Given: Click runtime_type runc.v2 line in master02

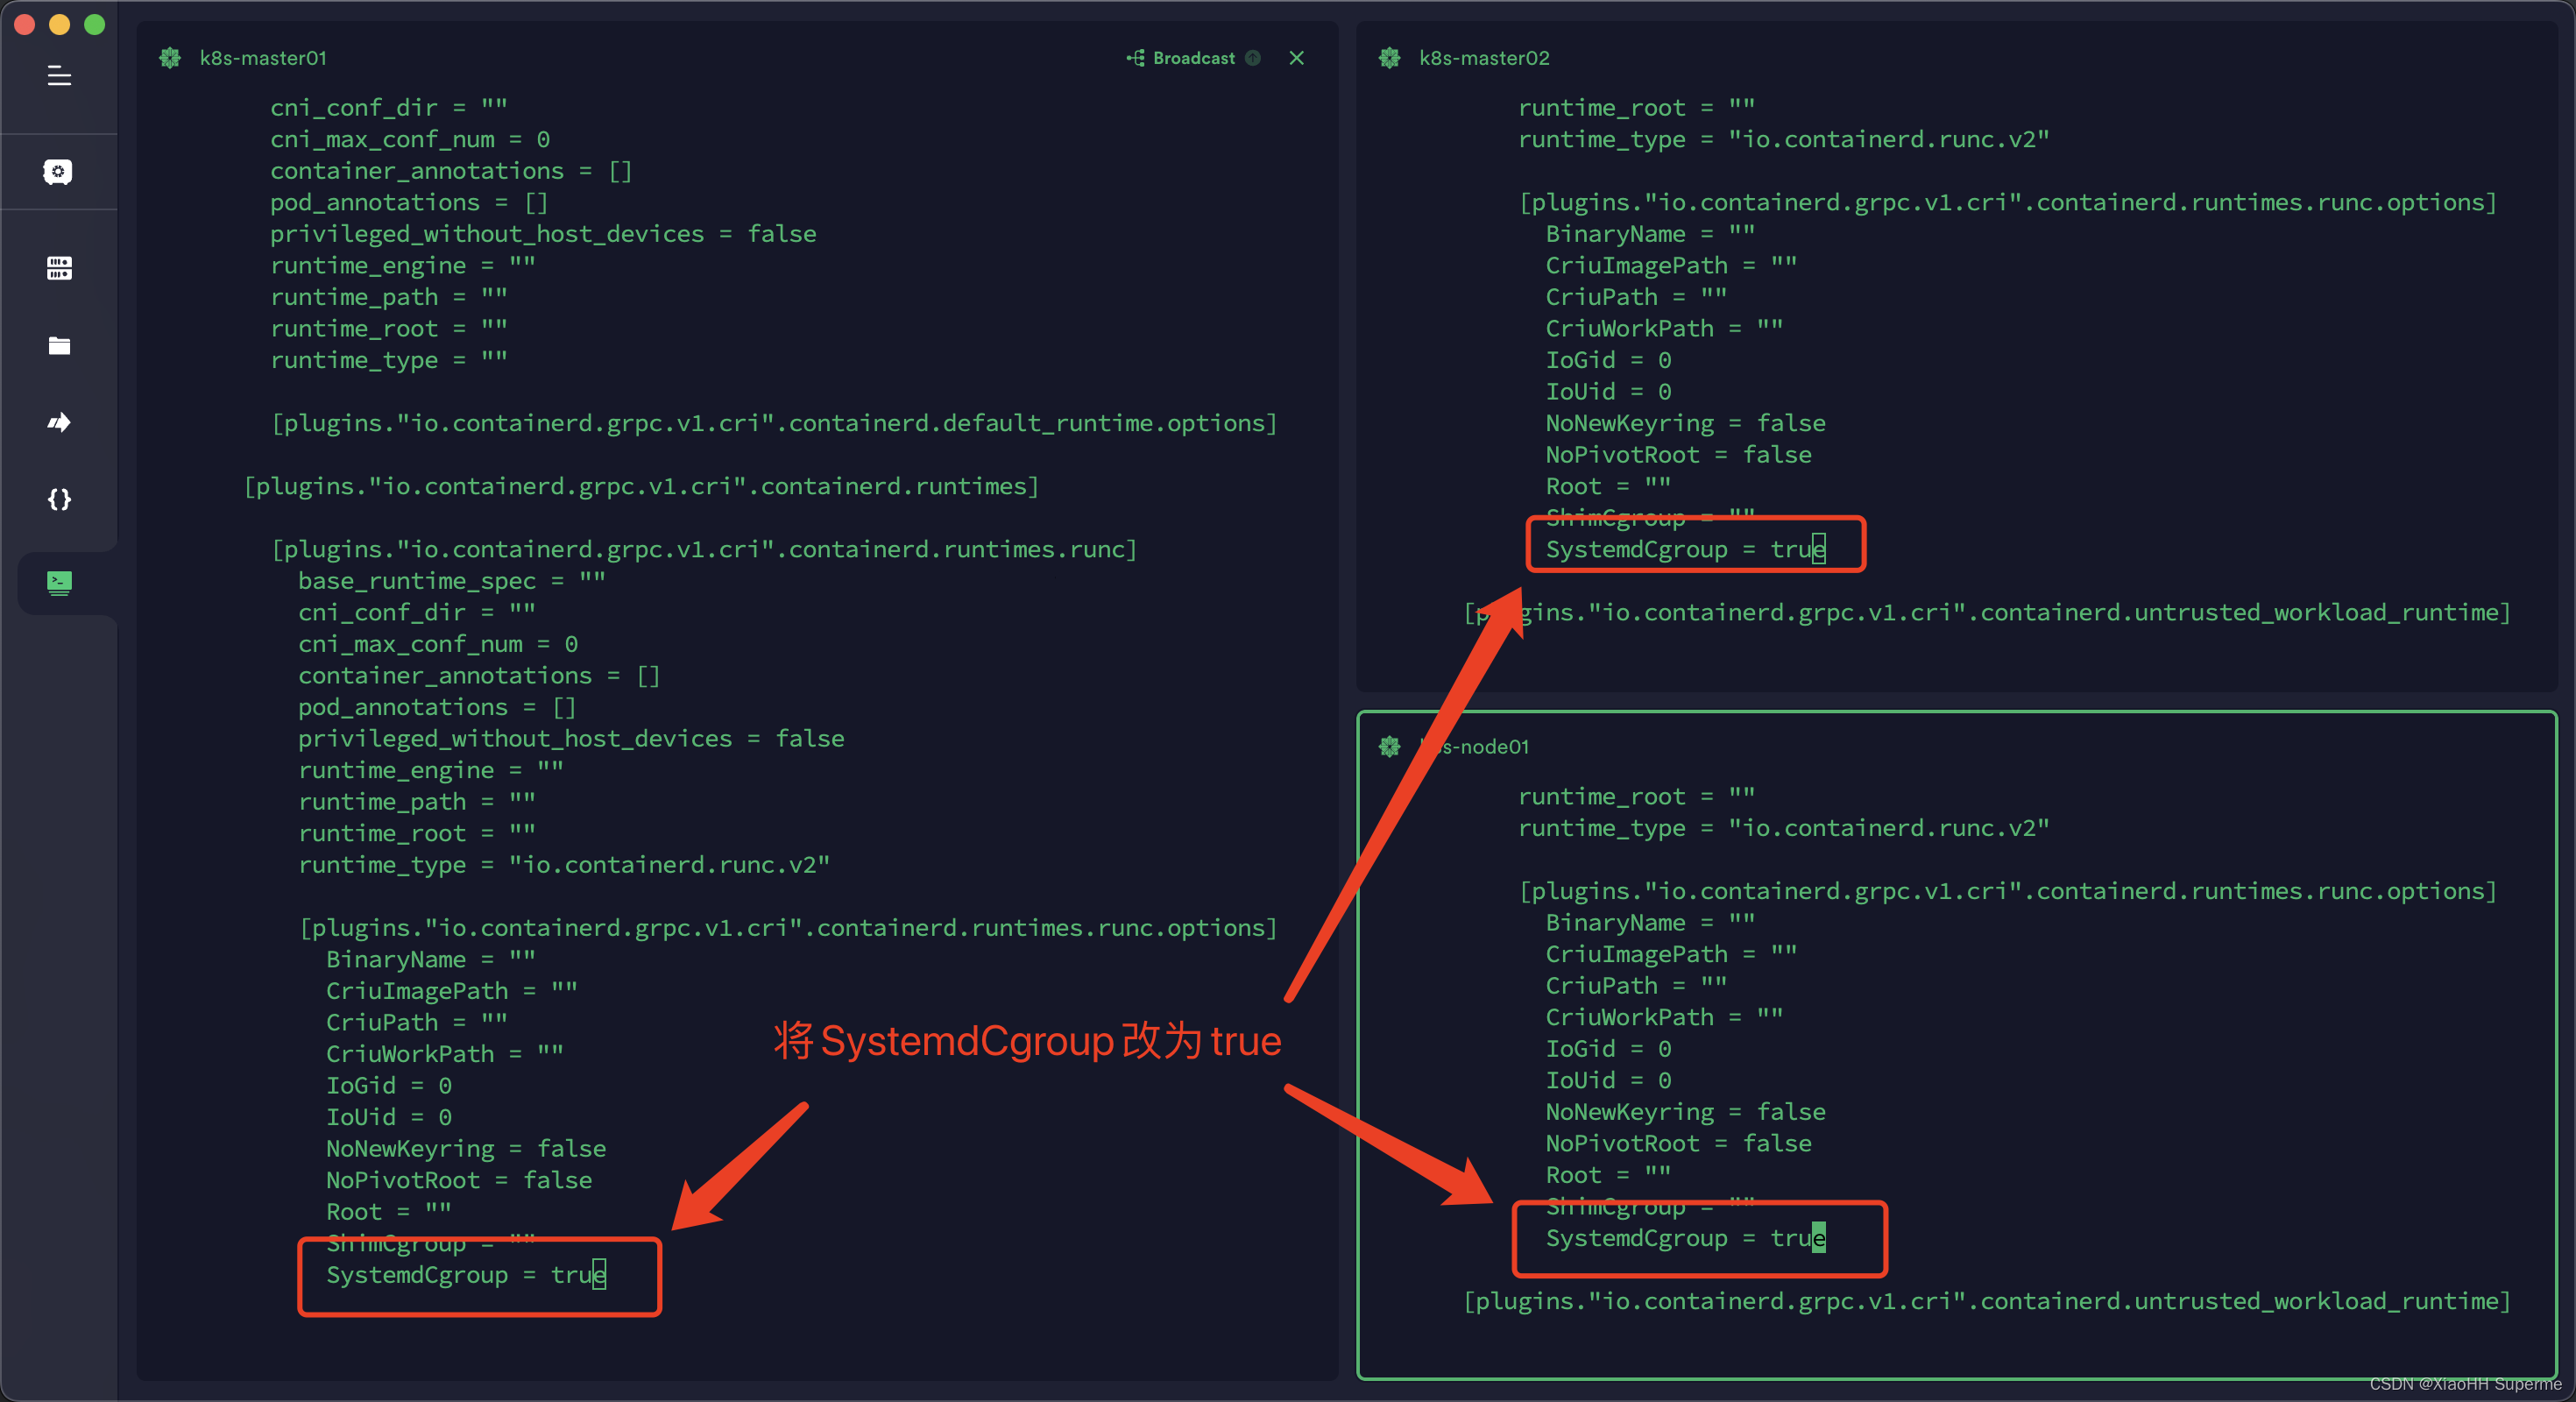Looking at the screenshot, I should [1784, 139].
